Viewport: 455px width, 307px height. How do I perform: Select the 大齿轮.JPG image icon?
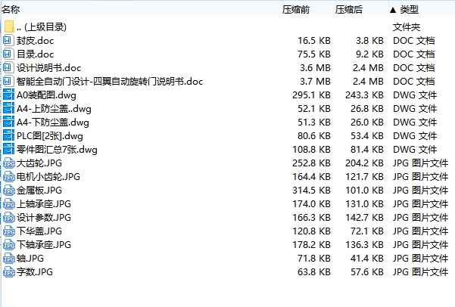click(9, 163)
